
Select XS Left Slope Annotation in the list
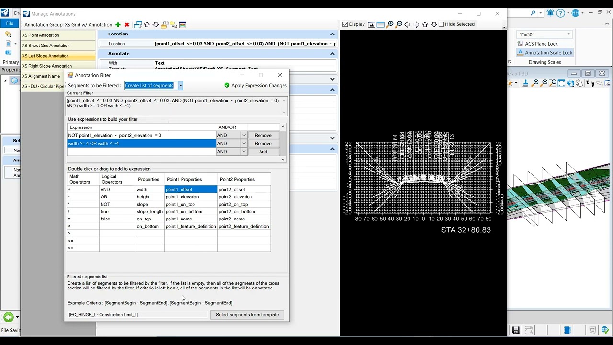pyautogui.click(x=58, y=56)
